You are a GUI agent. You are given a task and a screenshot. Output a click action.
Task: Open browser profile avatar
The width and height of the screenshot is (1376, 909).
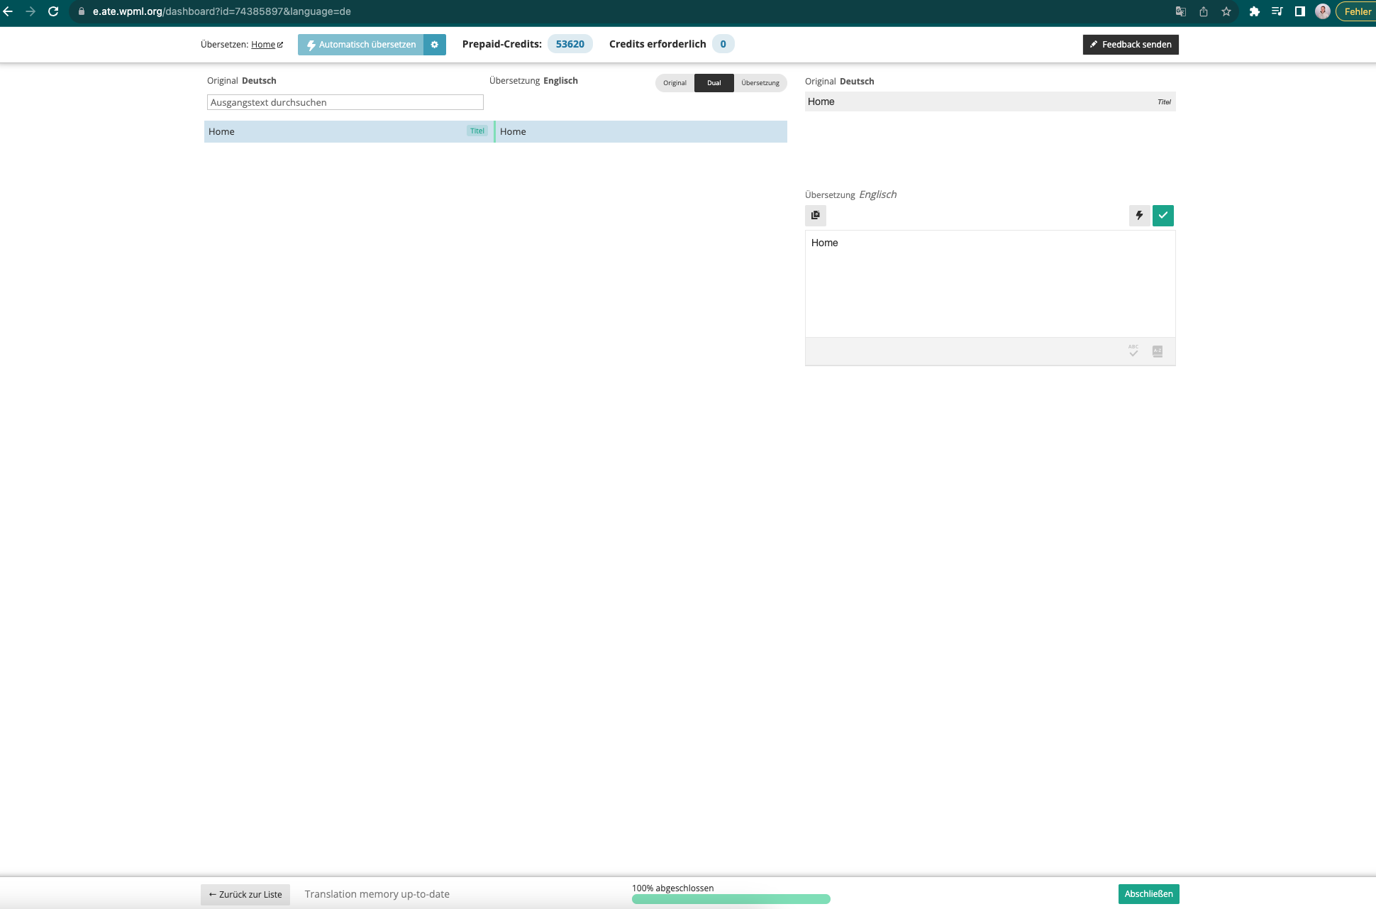point(1323,11)
